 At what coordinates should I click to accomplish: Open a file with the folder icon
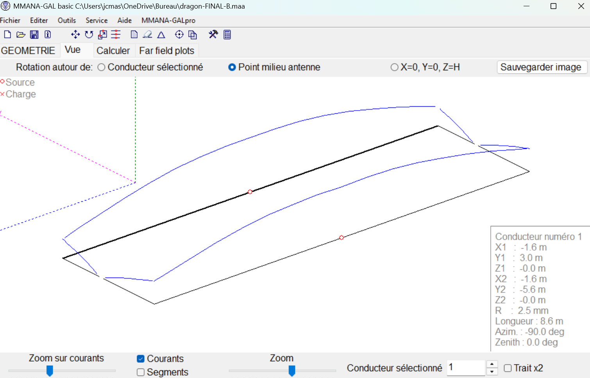click(x=21, y=34)
